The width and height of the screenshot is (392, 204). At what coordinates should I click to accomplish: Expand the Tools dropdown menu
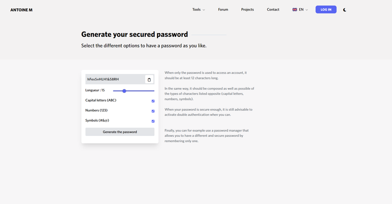(x=198, y=10)
